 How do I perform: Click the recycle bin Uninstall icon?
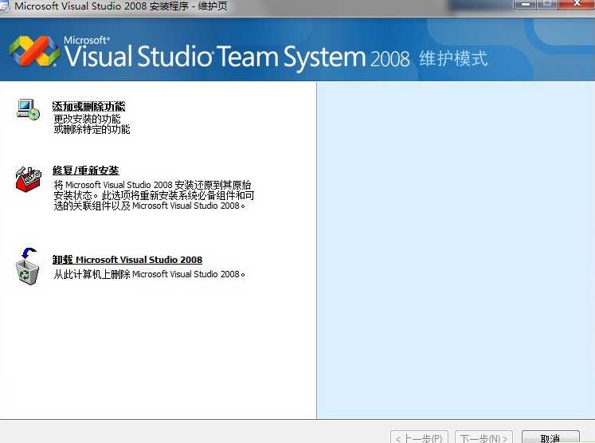28,266
